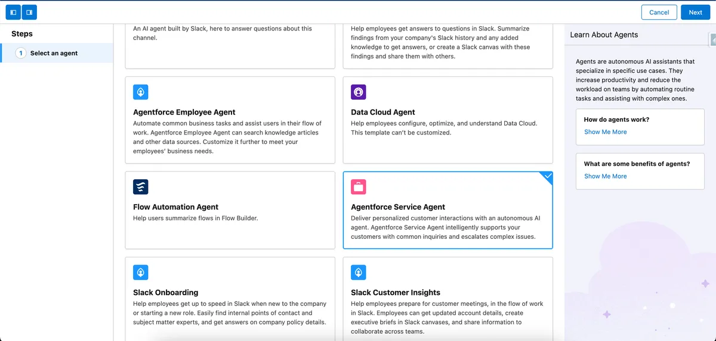Toggle the right help panel button
This screenshot has width=716, height=341.
(29, 12)
